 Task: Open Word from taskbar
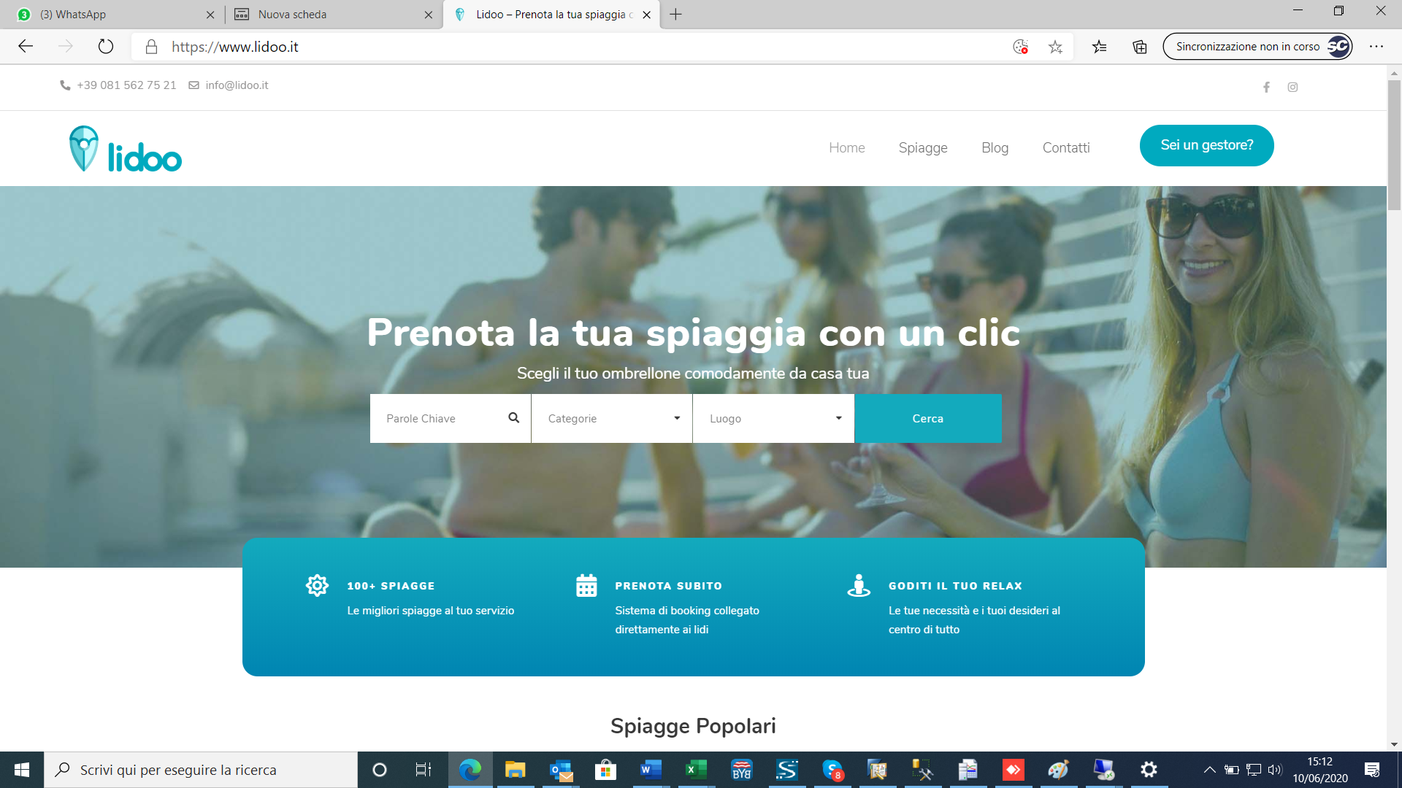coord(651,770)
